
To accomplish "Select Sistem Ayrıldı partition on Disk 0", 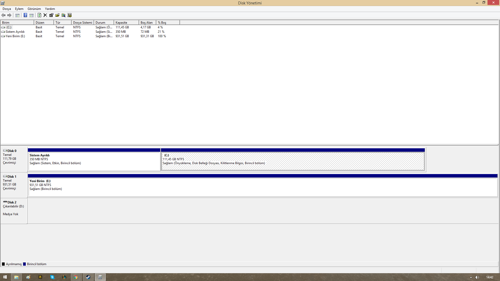I will 94,161.
